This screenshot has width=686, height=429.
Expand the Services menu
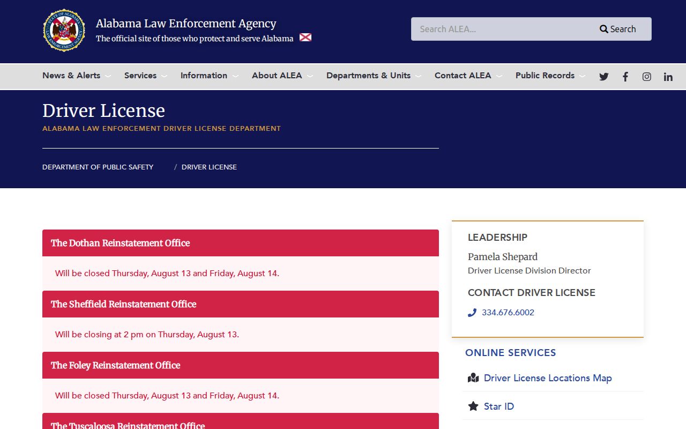click(146, 76)
